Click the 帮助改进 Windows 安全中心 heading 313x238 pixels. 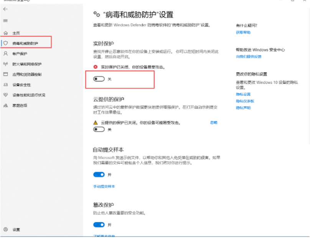pyautogui.click(x=260, y=50)
